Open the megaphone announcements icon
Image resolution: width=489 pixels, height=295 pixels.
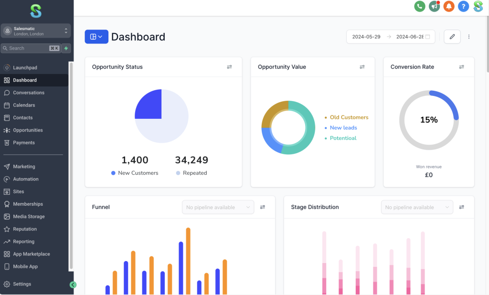point(434,6)
